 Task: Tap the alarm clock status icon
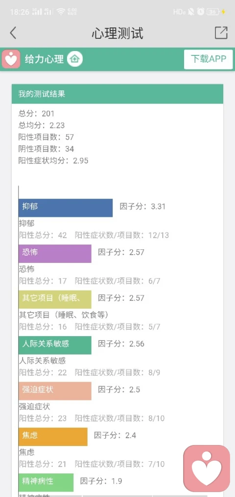pos(201,12)
